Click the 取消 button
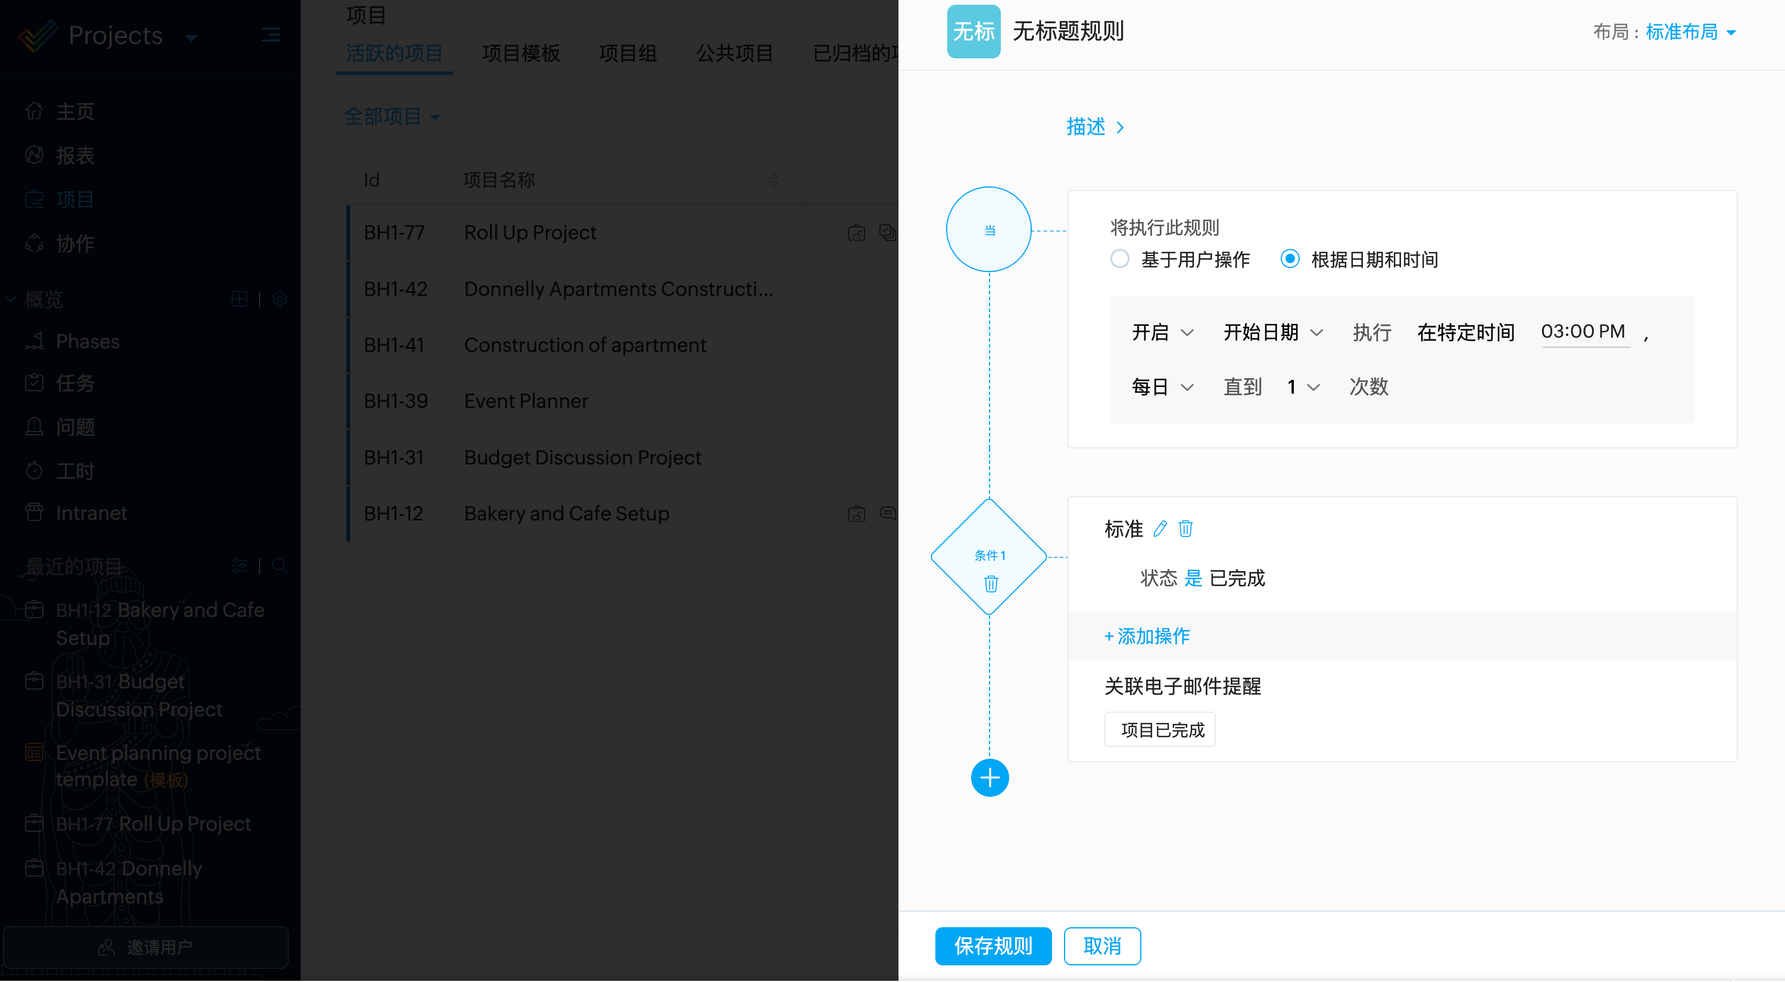Screen dimensions: 1785x982 click(x=1101, y=946)
